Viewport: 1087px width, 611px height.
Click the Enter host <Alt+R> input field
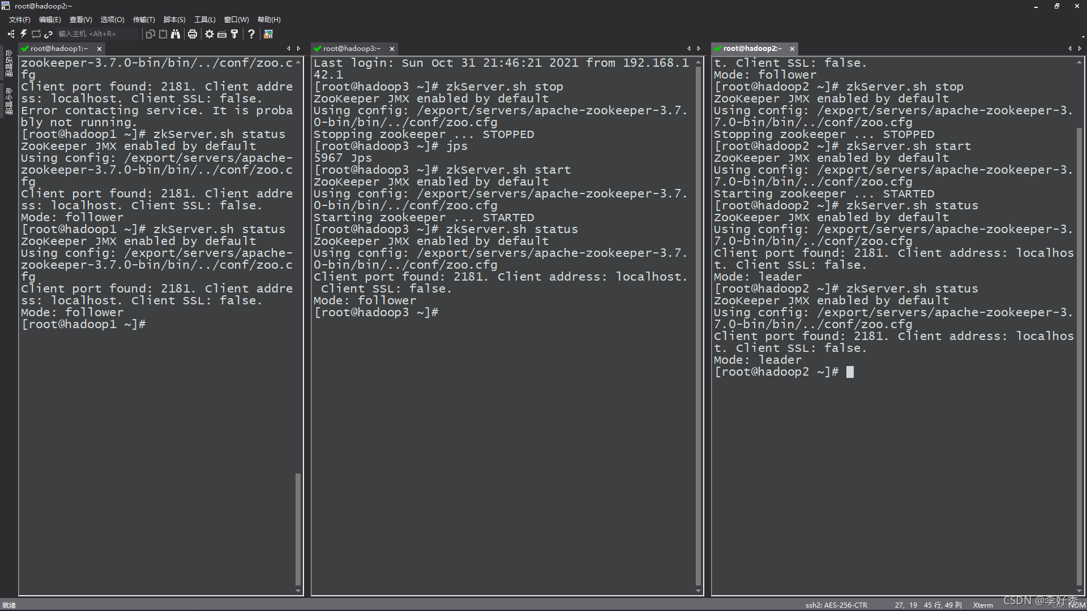(x=97, y=34)
